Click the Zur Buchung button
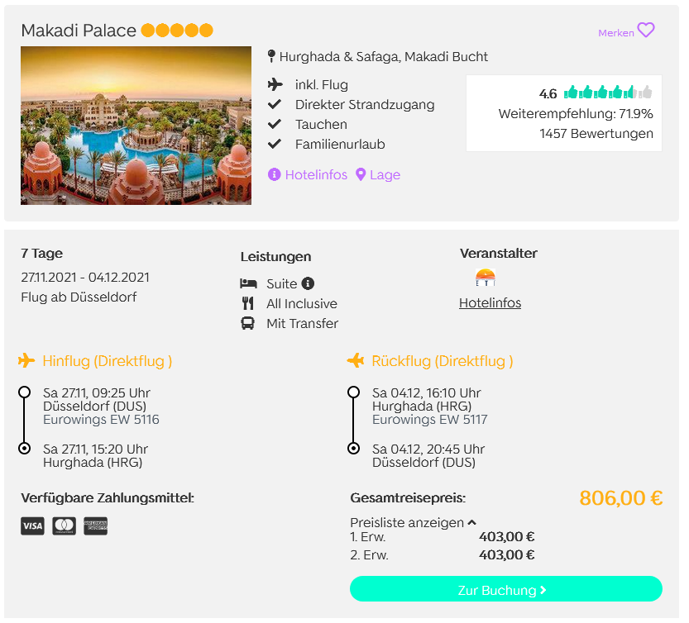The height and width of the screenshot is (623, 689). coord(505,589)
